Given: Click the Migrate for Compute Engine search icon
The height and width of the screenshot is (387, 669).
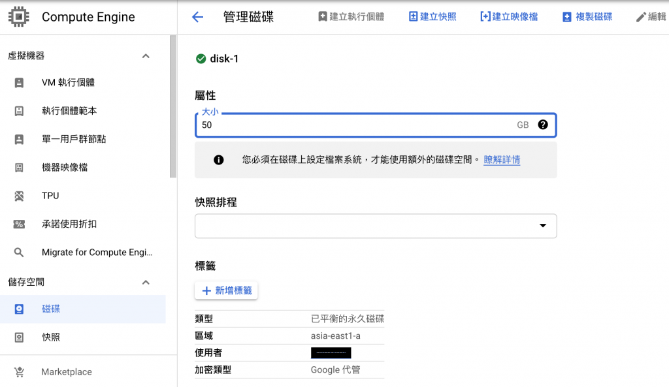Looking at the screenshot, I should (x=19, y=253).
